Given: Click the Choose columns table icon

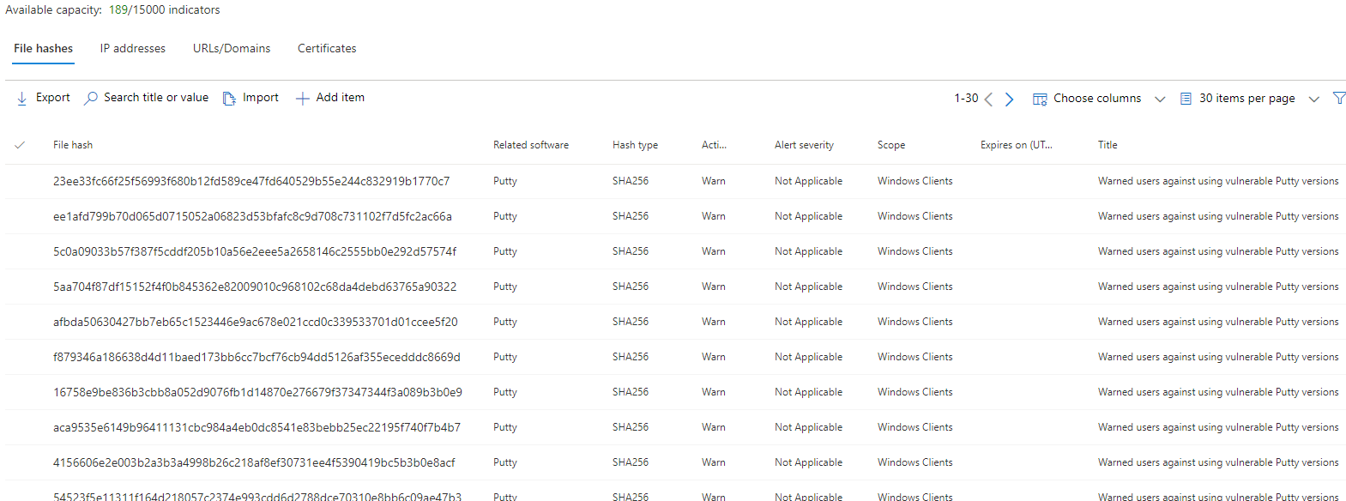Looking at the screenshot, I should pos(1040,100).
